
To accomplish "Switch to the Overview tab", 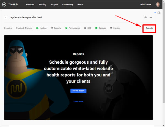I will tap(8, 28).
